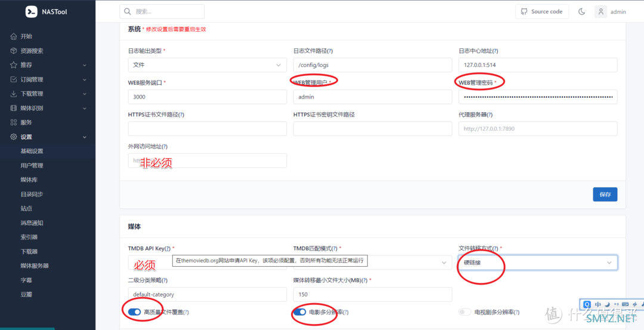
Task: Click the top search box
Action: 162,11
